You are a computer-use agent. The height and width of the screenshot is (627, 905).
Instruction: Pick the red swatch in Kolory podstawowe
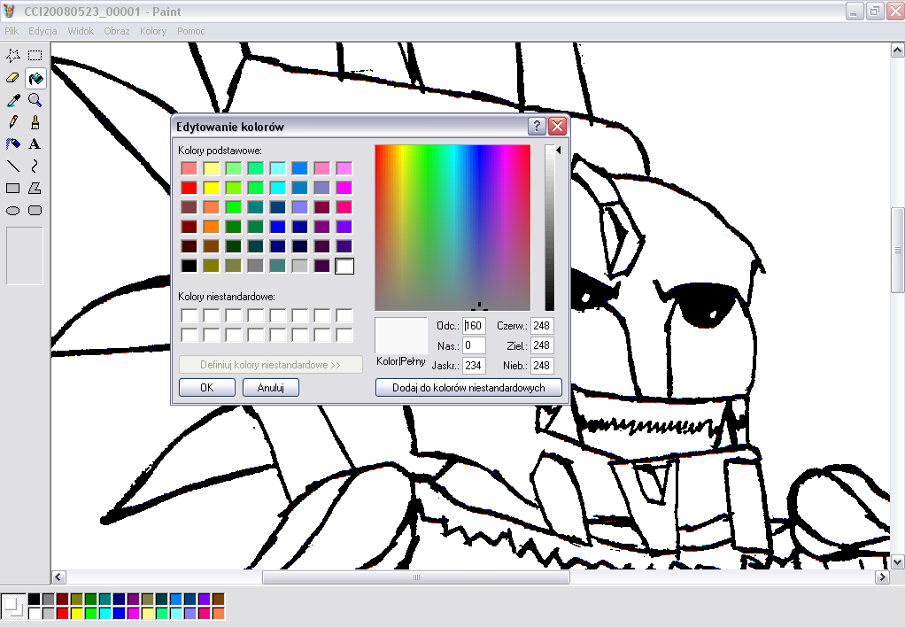point(190,187)
